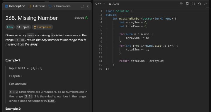Click the tag icon beside Topics
The width and height of the screenshot is (211, 112).
tap(19, 27)
